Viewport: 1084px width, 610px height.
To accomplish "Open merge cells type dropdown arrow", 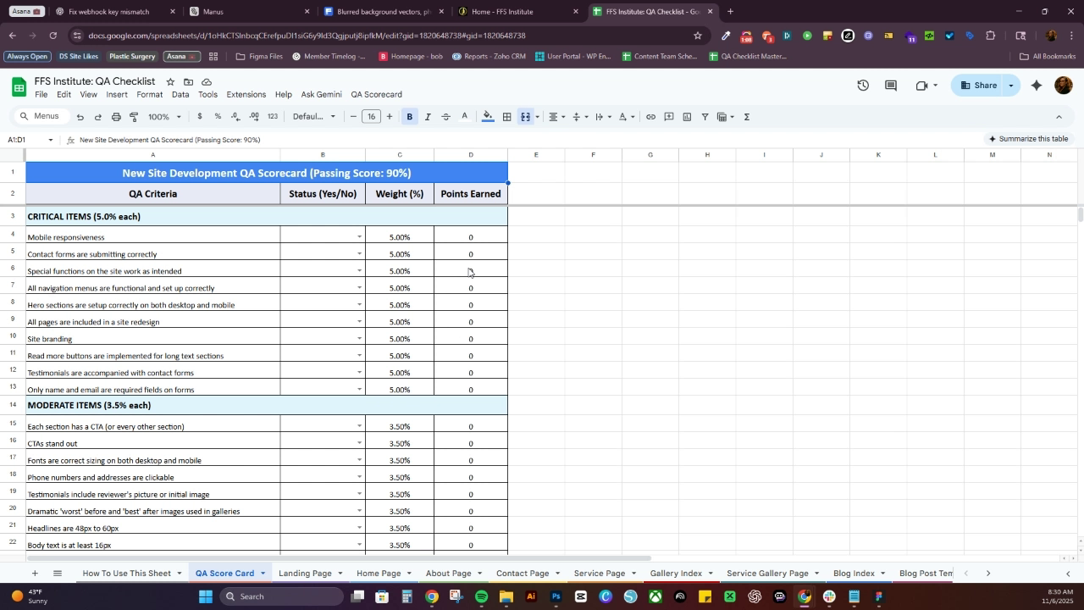I will 537,117.
